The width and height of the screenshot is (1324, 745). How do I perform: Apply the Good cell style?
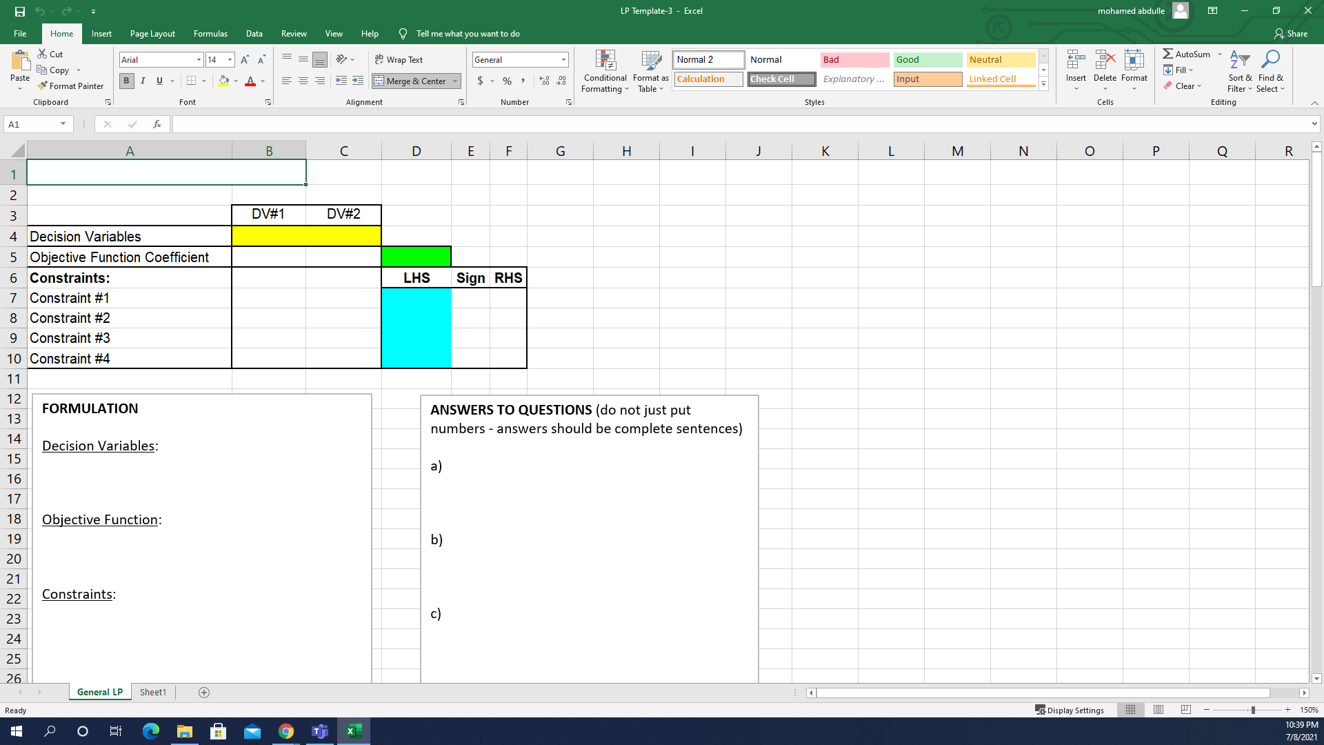pyautogui.click(x=927, y=60)
